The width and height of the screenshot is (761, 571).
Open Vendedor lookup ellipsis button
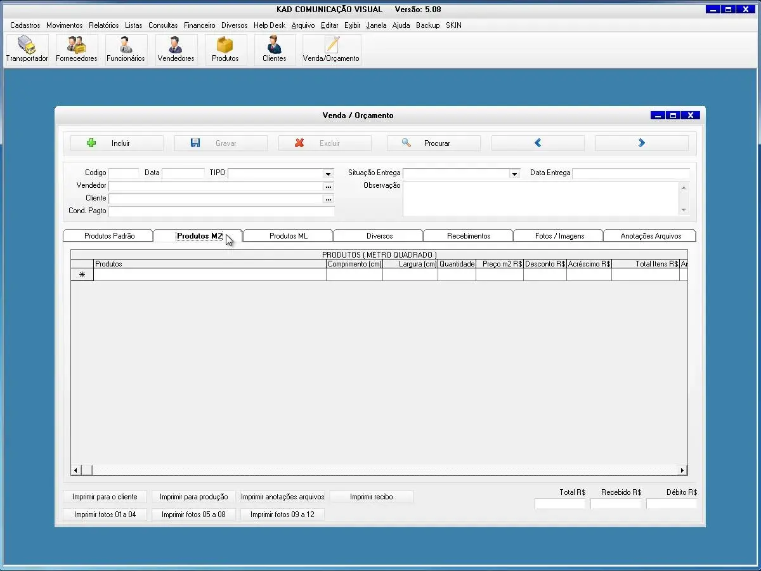[x=328, y=187]
